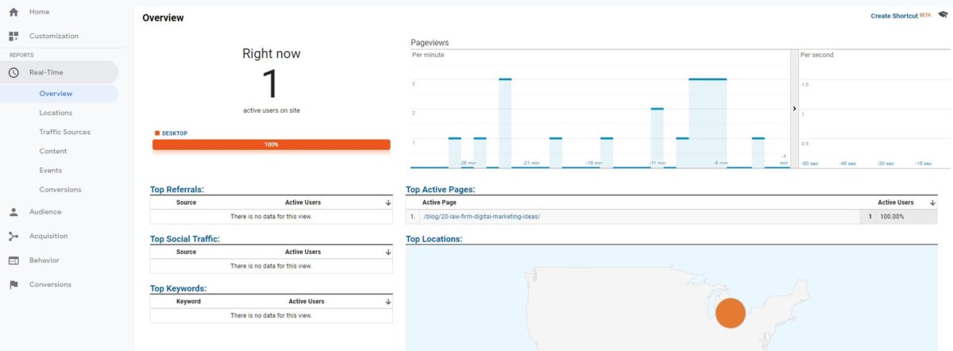Expand the Audience reports section
953x351 pixels.
(45, 212)
